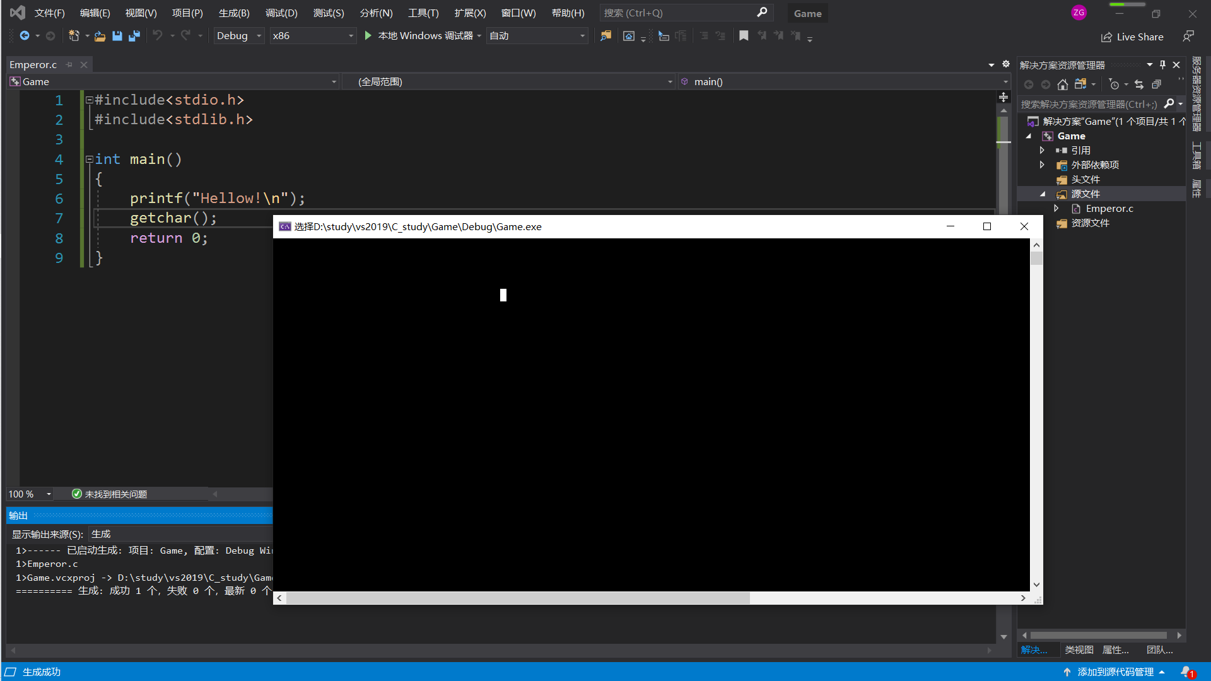Screen dimensions: 1211x681
Task: Click the Navigate Backward arrow icon
Action: click(24, 36)
